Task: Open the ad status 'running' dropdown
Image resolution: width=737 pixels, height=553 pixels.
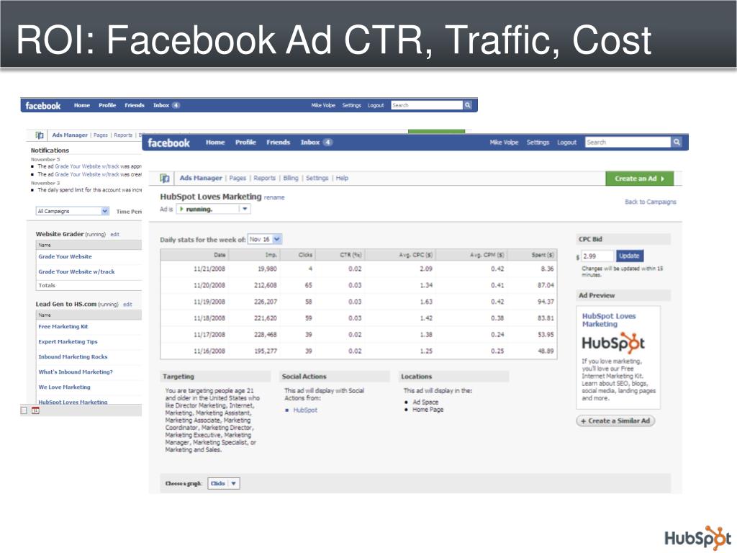Action: pos(213,210)
